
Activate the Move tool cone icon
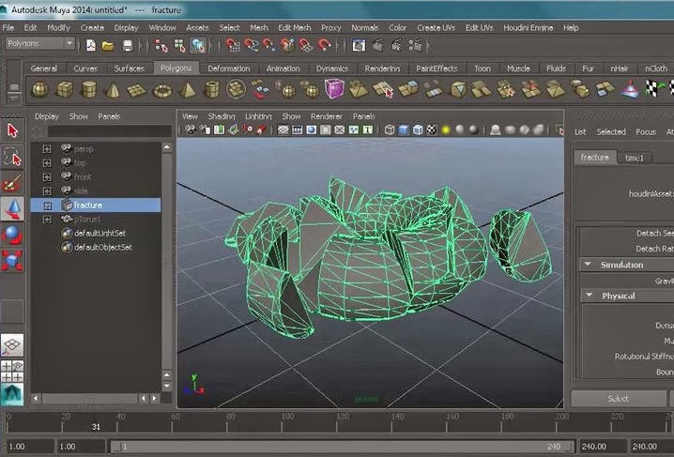12,208
